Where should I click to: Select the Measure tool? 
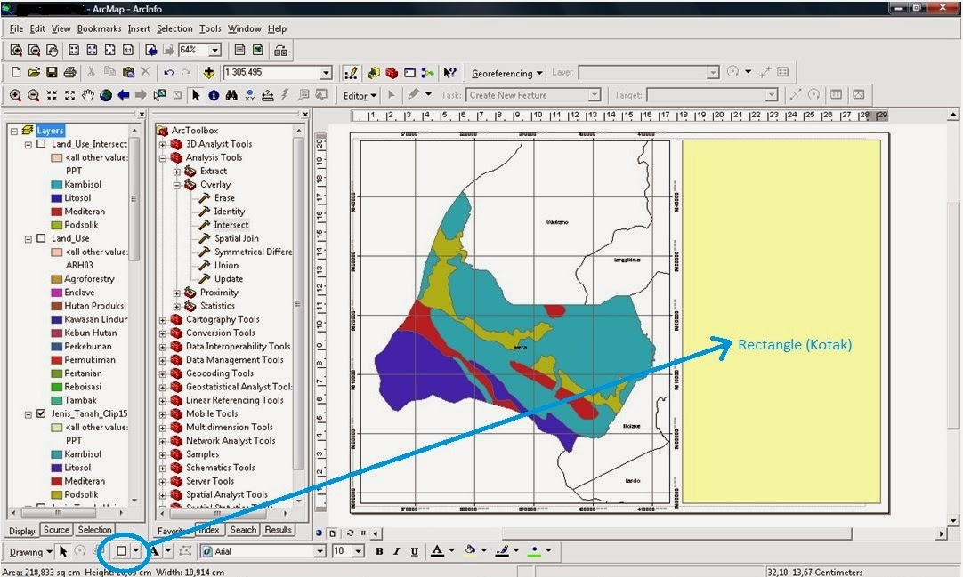(267, 95)
